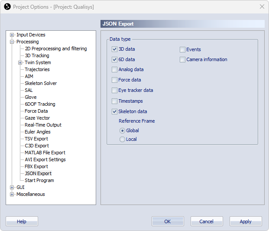
Task: Select Gaze Vector settings
Action: tap(37, 118)
